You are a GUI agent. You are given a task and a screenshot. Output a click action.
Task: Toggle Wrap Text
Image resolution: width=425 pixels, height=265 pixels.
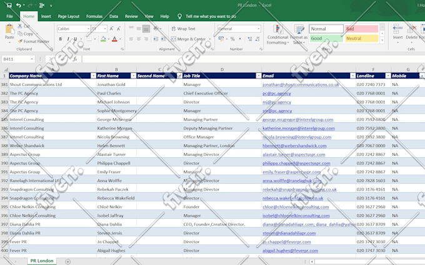[x=183, y=29]
